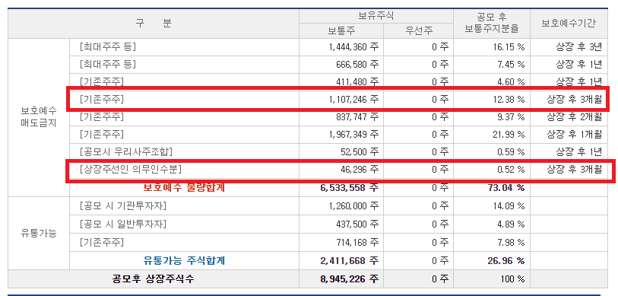Click '[최대주주 등]' in the 1,444,360 주 row
The height and width of the screenshot is (296, 618).
pos(107,47)
